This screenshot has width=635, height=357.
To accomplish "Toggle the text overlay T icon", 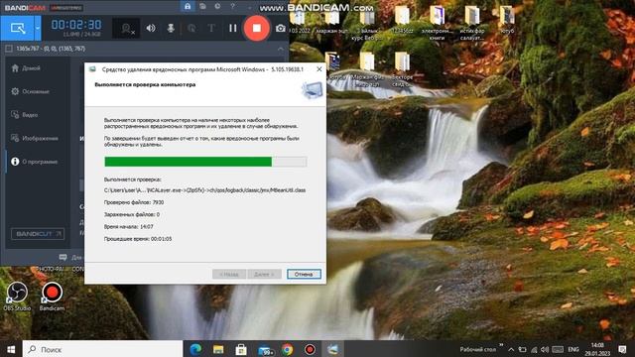I will 211,28.
